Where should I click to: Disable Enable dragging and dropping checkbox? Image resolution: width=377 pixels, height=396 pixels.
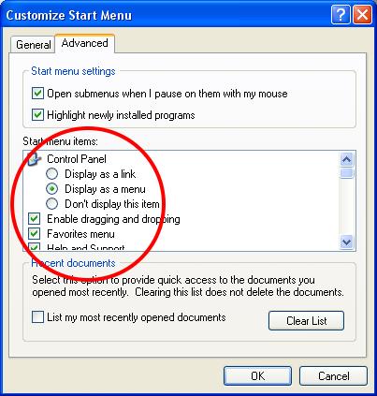(x=34, y=219)
